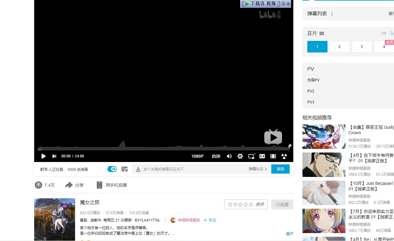Skip to the next episode

tap(54, 156)
